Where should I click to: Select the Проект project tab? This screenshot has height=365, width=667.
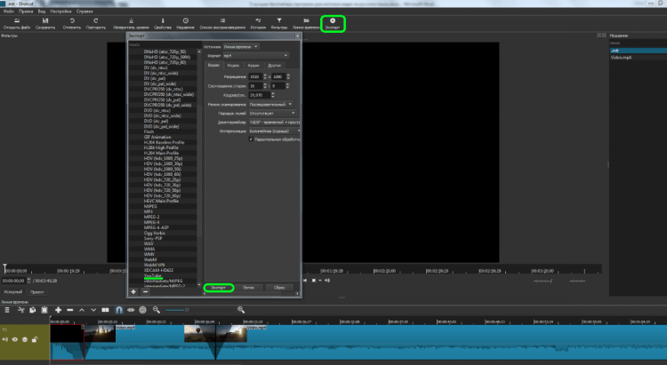[37, 292]
